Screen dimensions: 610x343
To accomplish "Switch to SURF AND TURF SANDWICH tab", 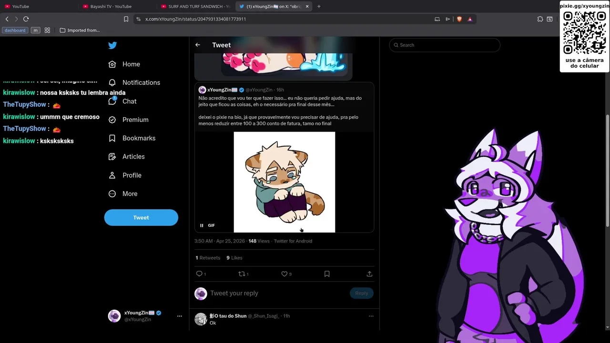I will (195, 6).
